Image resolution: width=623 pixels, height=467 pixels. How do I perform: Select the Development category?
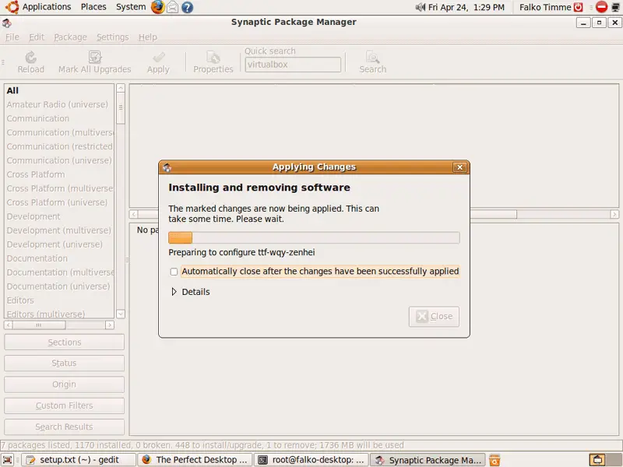coord(59,216)
